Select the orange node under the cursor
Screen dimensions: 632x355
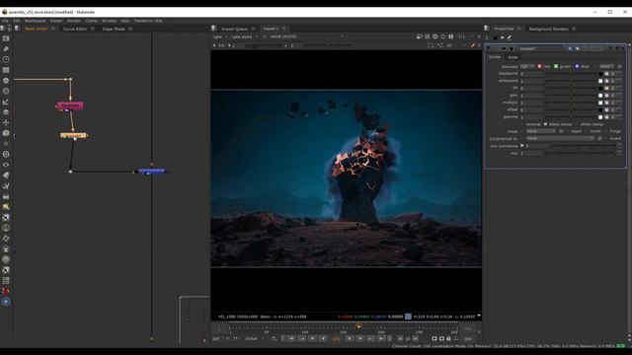(x=73, y=136)
